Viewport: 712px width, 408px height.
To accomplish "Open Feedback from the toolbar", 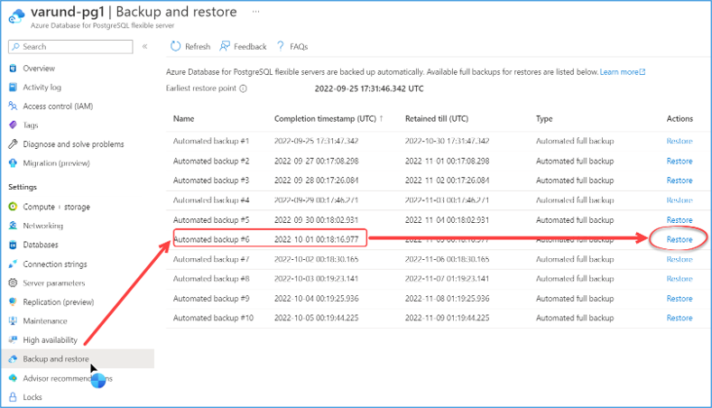I will pos(243,46).
